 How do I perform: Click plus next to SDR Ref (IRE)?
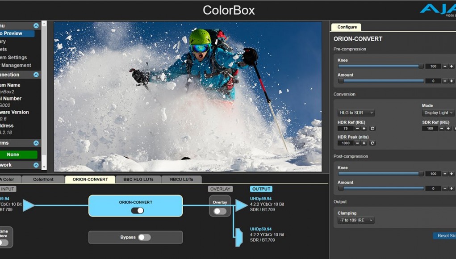(x=448, y=129)
